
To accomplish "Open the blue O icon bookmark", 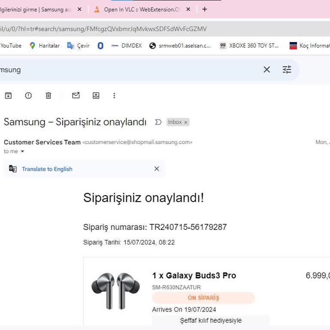I will pos(101,46).
